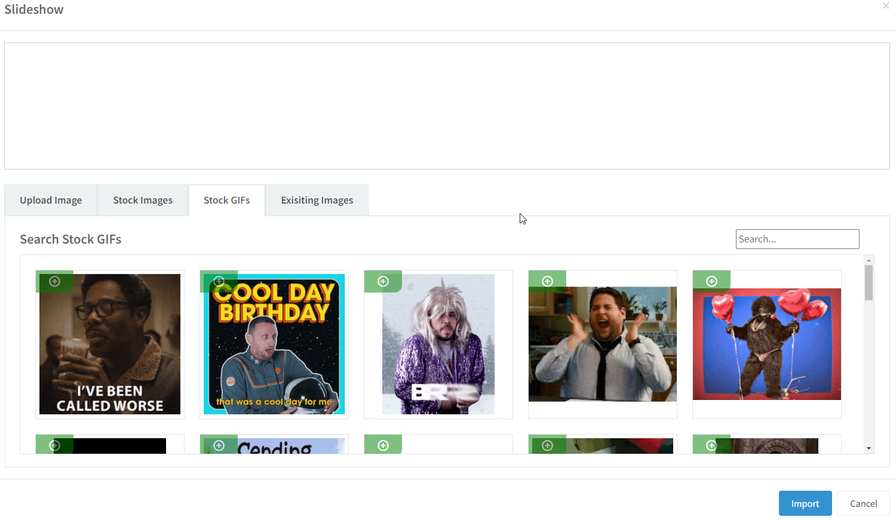Cancel the Slideshow dialog
The width and height of the screenshot is (896, 520).
click(x=864, y=503)
